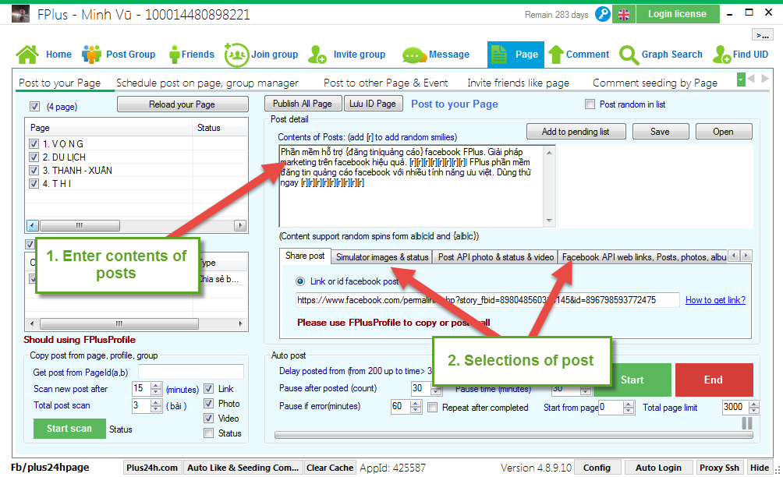This screenshot has height=477, width=783.
Task: Switch to Share post tab
Action: point(305,256)
